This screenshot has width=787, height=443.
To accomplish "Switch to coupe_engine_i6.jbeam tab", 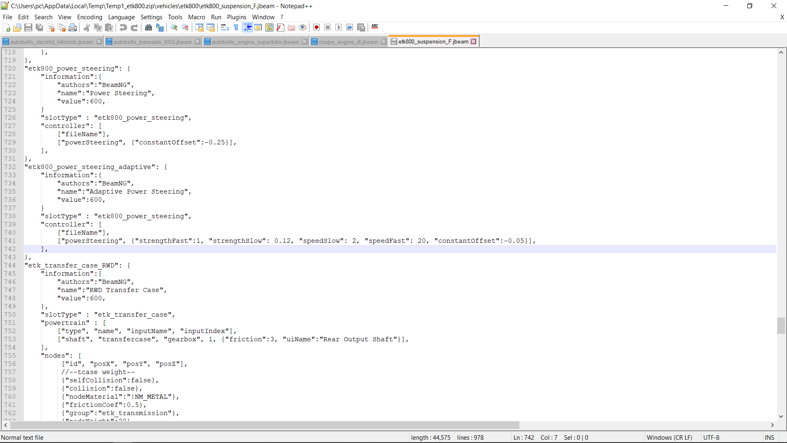I will 348,42.
